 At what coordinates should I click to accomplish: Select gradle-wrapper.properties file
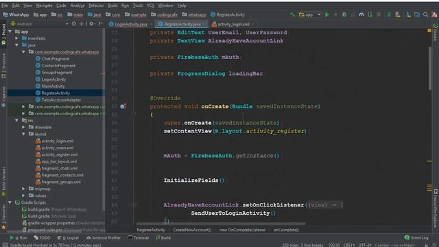51,223
